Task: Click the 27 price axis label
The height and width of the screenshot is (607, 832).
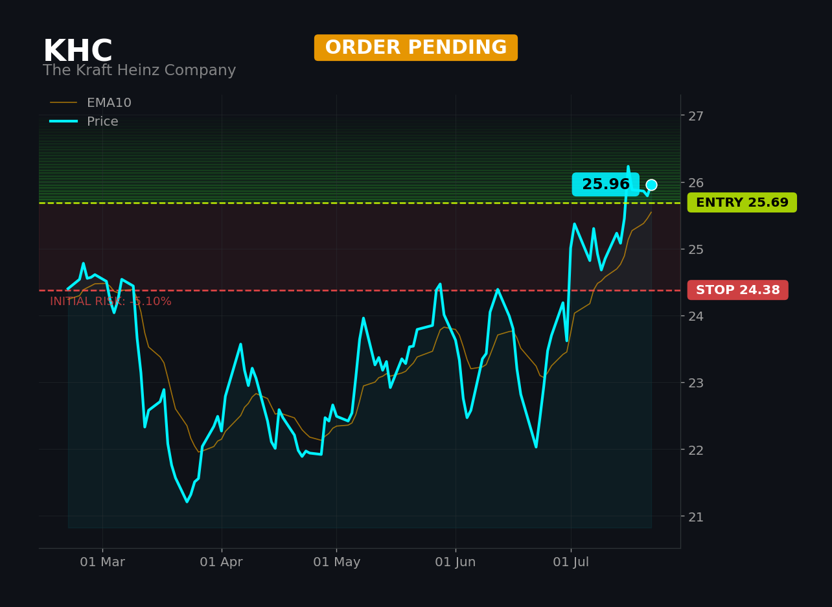Action: [696, 116]
